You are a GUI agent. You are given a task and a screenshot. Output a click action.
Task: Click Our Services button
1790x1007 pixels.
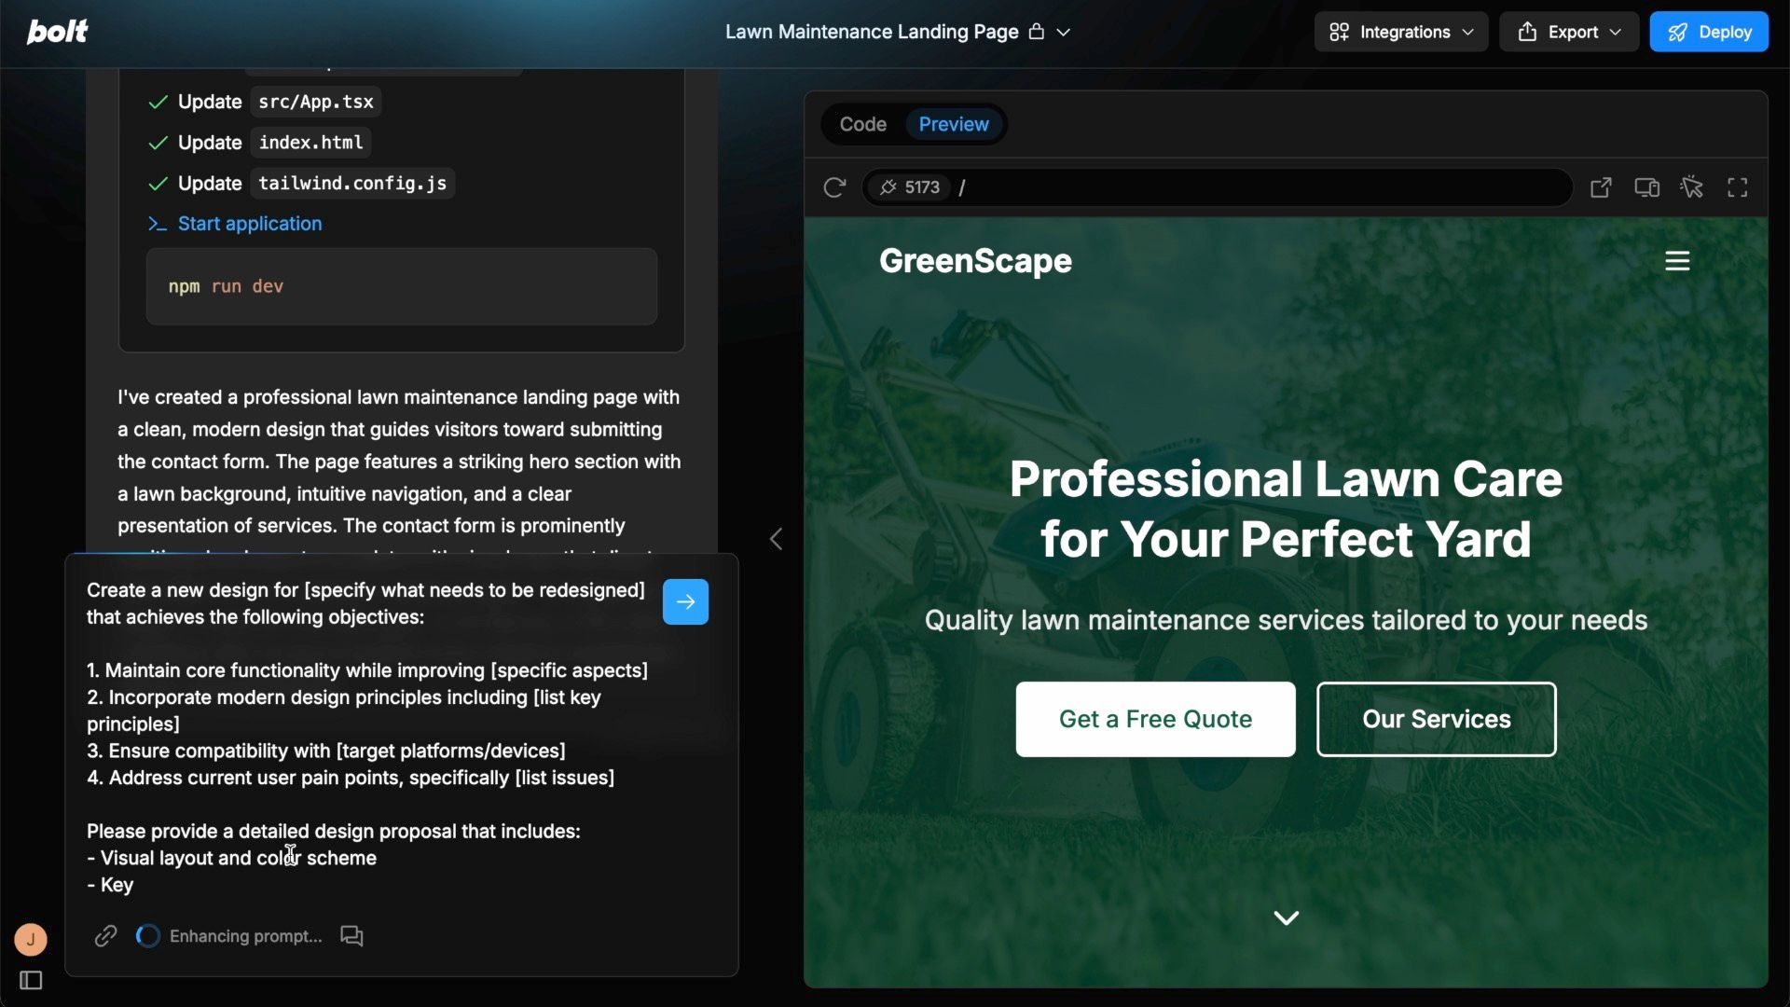(1436, 719)
